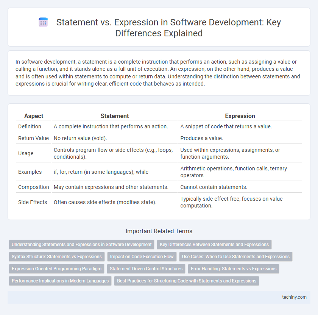Open 'Expression-Oriented Programming Paradigm' tag
The width and height of the screenshot is (318, 315).
[x=56, y=269]
